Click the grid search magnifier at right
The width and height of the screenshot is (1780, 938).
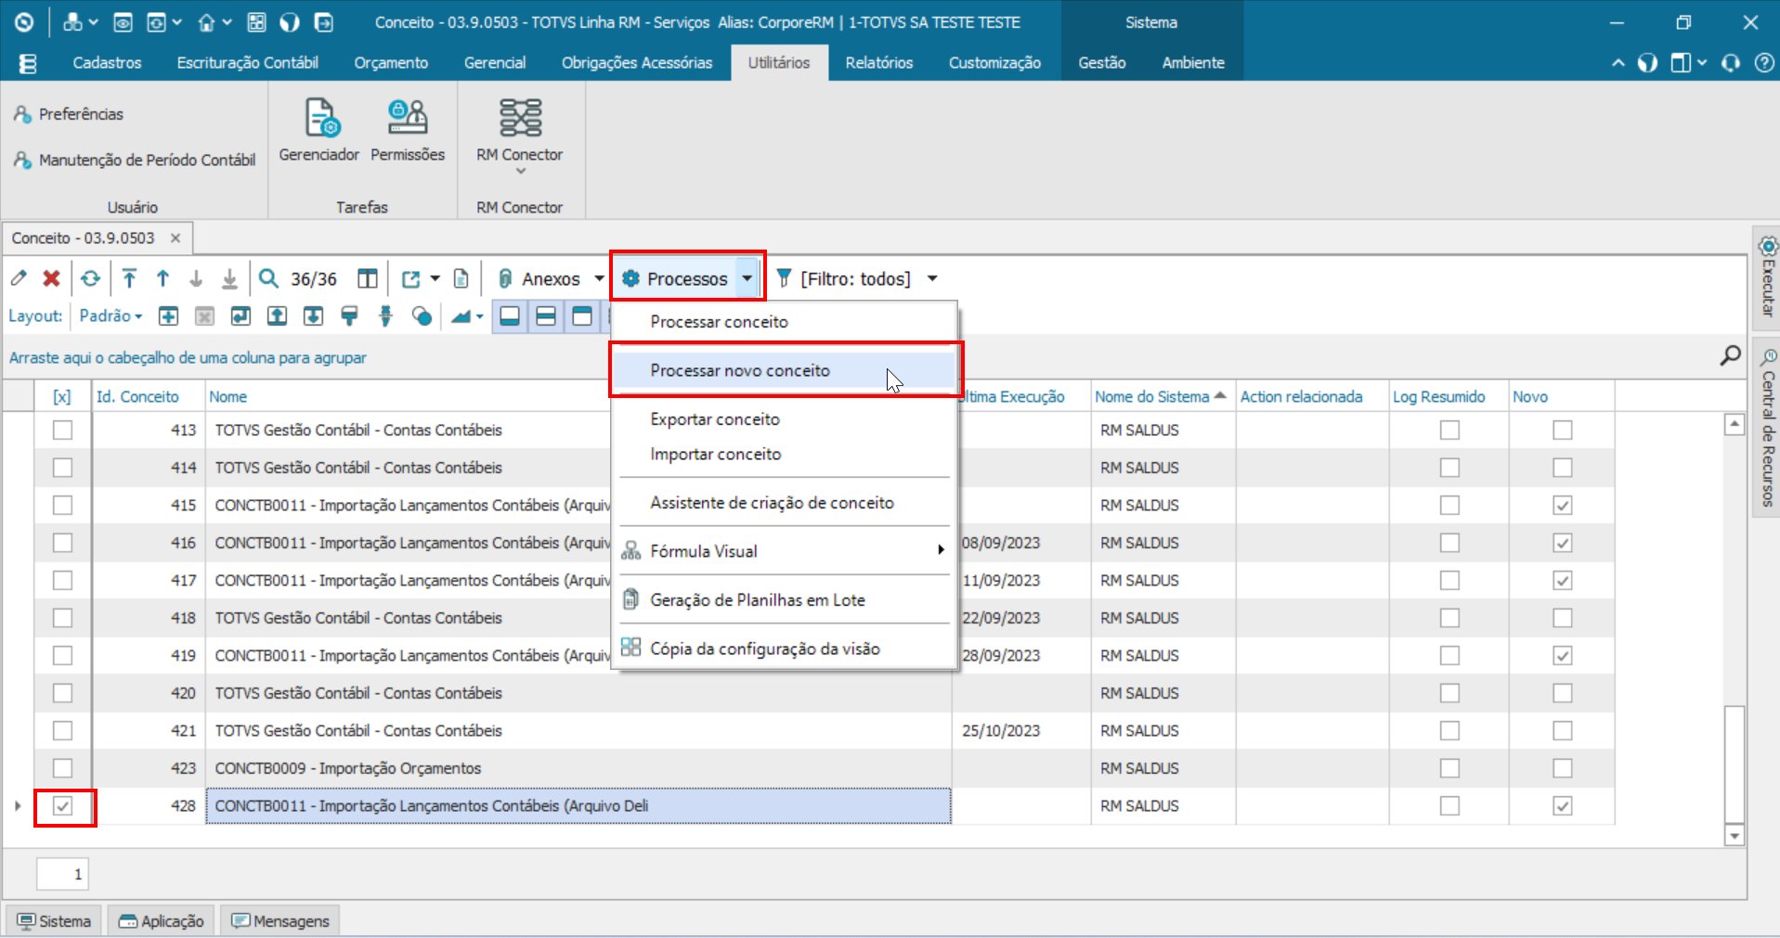(x=1730, y=356)
